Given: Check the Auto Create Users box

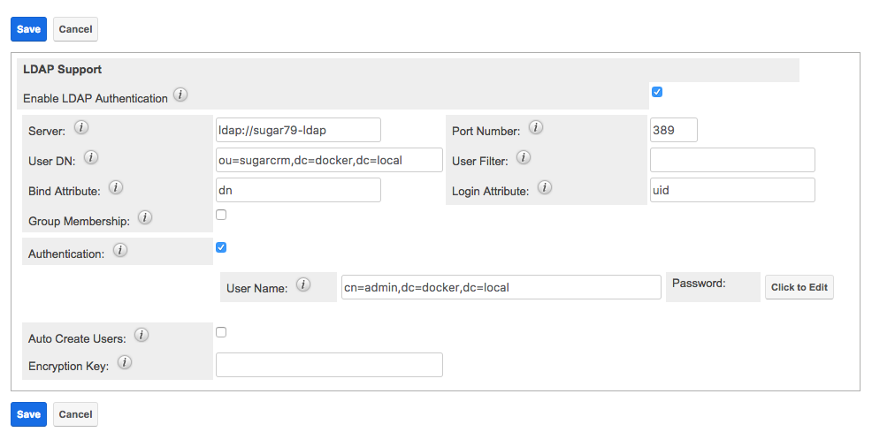Looking at the screenshot, I should (x=221, y=332).
